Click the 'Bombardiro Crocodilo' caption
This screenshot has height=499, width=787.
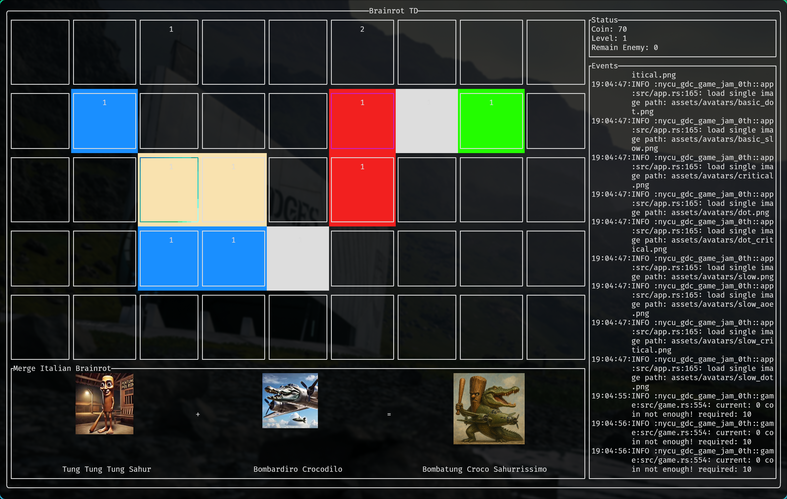click(298, 469)
